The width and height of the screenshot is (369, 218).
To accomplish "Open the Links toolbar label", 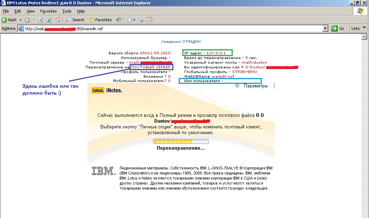I will [355, 28].
